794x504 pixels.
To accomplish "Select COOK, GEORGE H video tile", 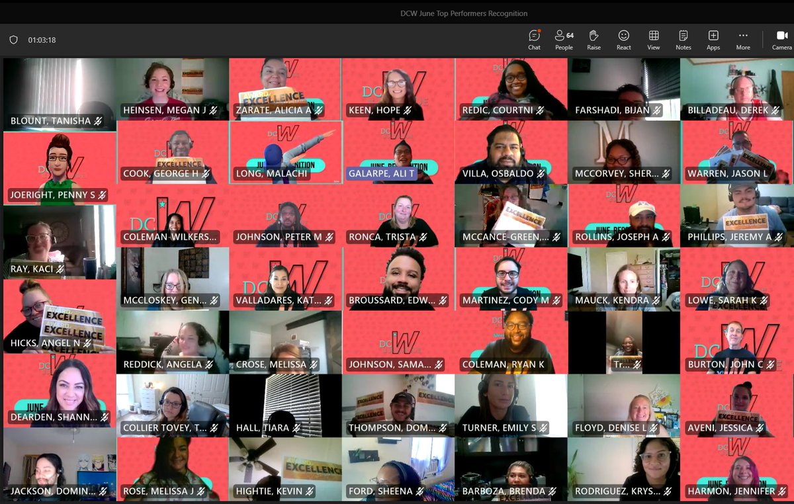I will (172, 152).
